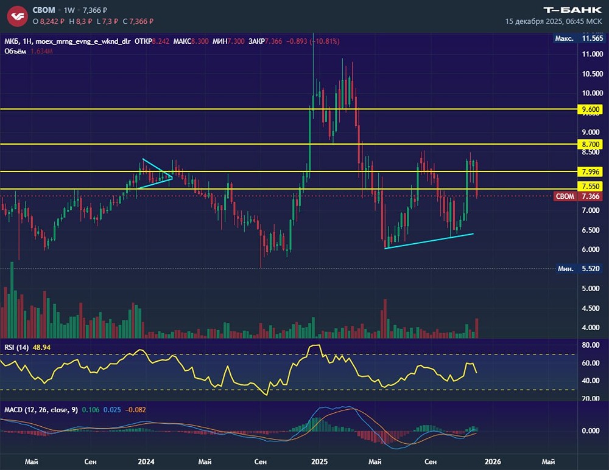The height and width of the screenshot is (470, 609).
Task: Select the yellow horizontal line at 9.600
Action: click(x=289, y=109)
